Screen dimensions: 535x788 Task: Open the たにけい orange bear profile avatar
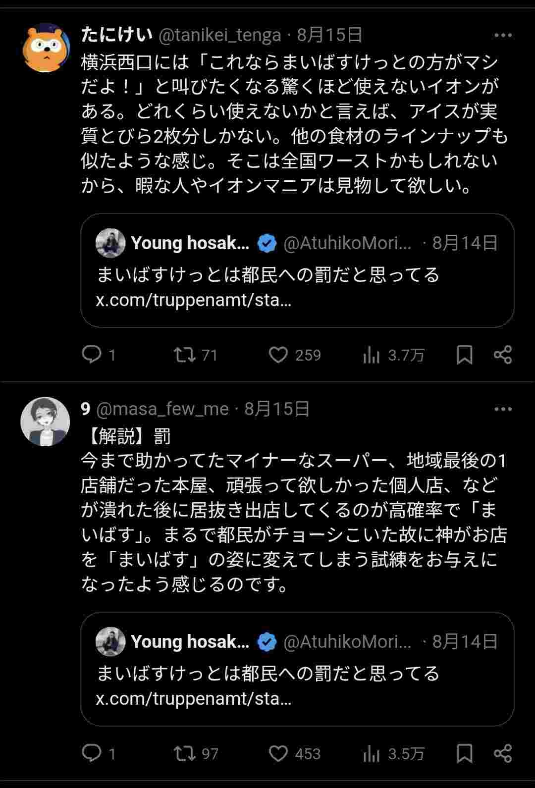[x=46, y=48]
